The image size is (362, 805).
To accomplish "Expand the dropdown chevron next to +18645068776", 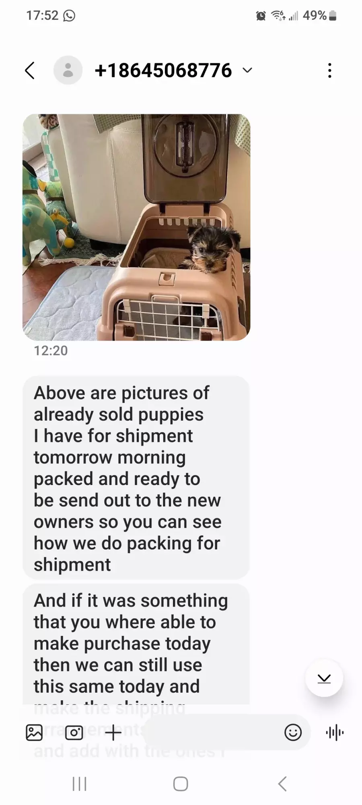I will 248,70.
